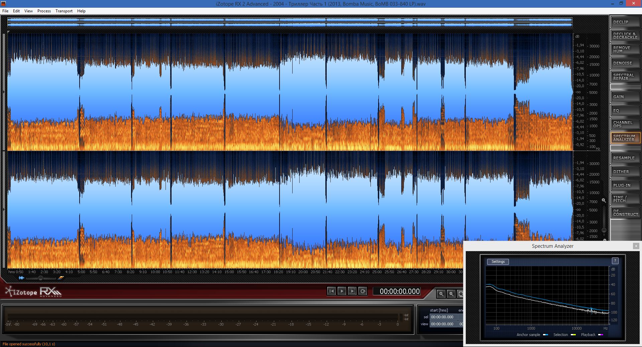Start playback with the Play button
Image resolution: width=642 pixels, height=347 pixels.
pos(342,291)
